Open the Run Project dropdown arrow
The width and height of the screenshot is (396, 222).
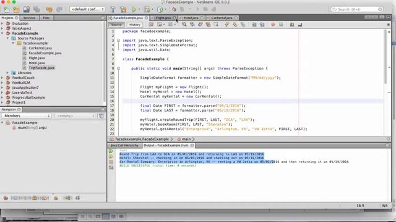(x=139, y=10)
